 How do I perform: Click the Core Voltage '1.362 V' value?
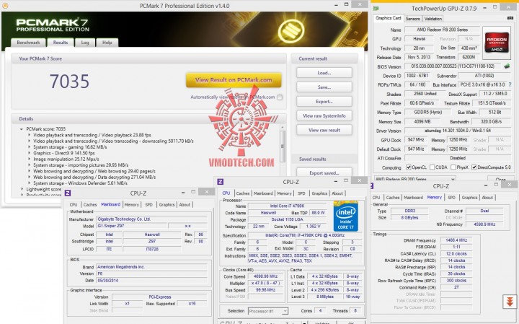[312, 227]
